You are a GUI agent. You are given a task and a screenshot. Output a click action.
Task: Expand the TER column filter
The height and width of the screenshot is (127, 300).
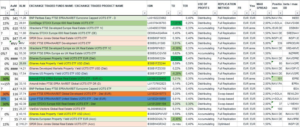[x=194, y=13]
